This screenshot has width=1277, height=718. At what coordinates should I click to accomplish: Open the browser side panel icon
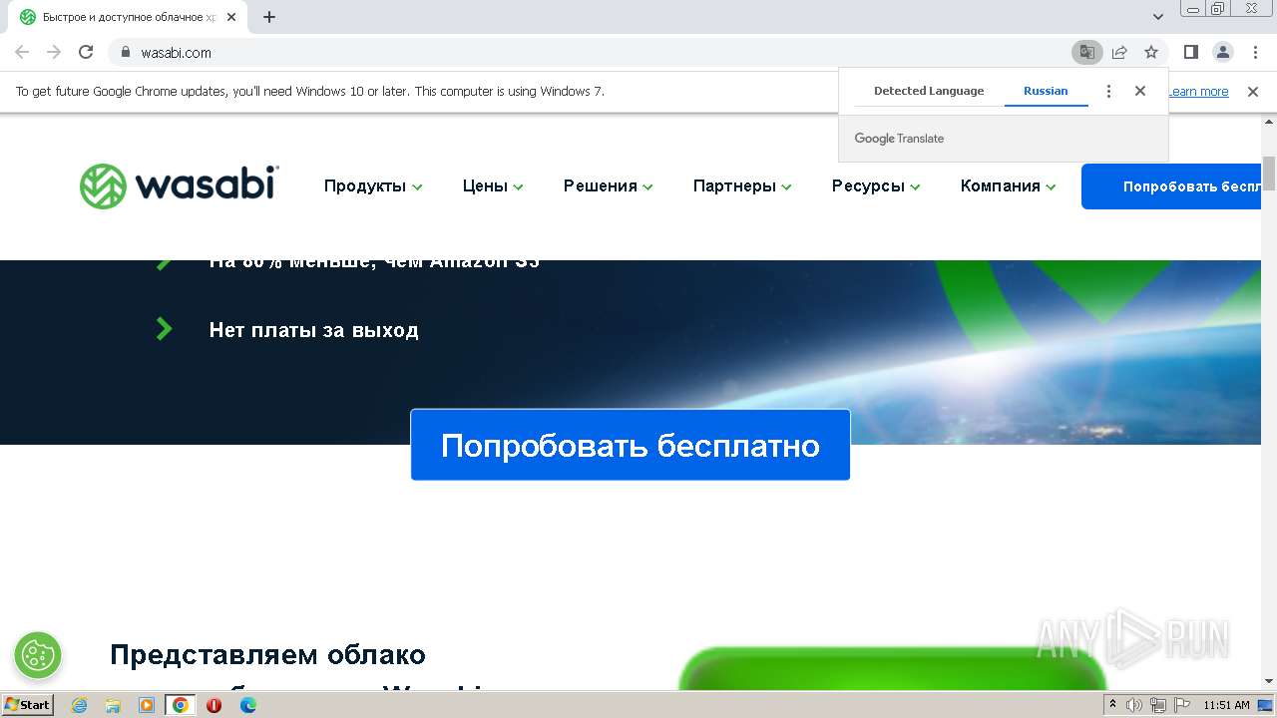(x=1191, y=52)
